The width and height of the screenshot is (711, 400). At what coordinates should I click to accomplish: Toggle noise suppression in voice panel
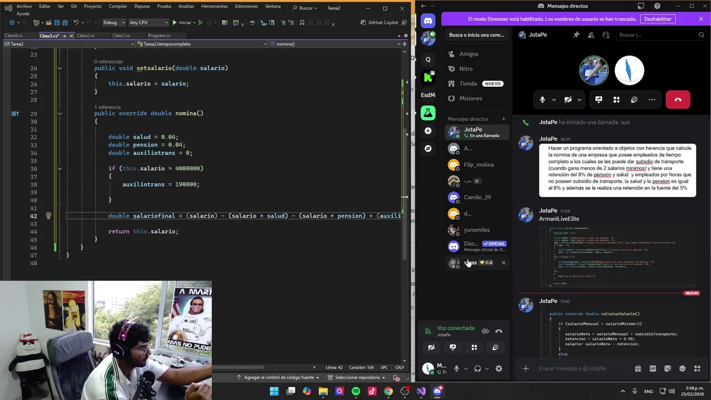click(485, 331)
